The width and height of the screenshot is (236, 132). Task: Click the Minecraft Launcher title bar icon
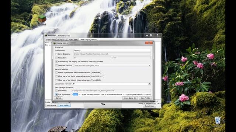(x=46, y=36)
